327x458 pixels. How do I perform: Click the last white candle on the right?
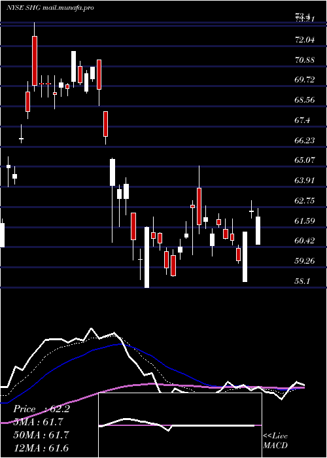[258, 230]
